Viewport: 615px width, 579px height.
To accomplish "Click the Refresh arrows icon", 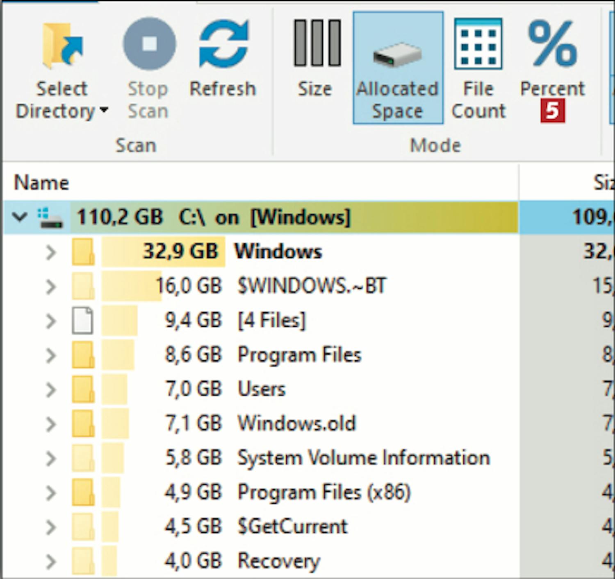I will coord(223,44).
